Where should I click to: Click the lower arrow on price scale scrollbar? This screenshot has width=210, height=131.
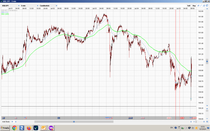tap(207, 106)
